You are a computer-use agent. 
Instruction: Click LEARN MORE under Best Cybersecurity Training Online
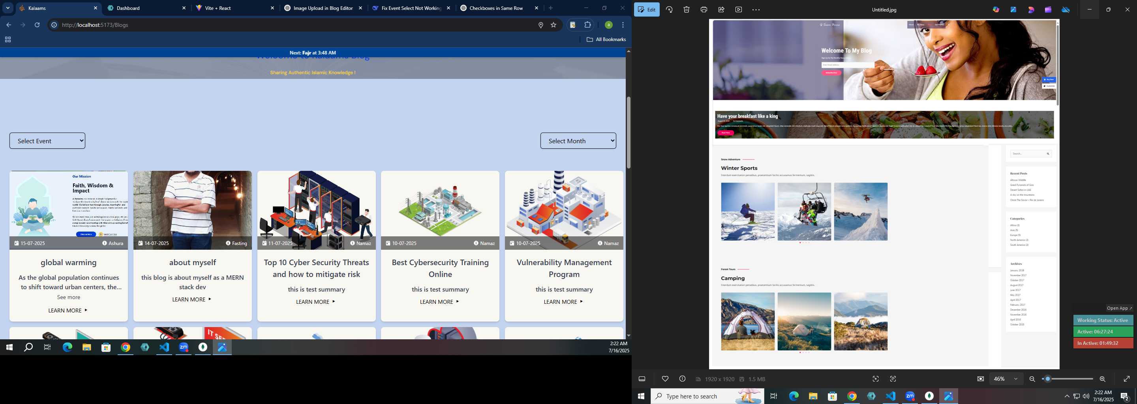pyautogui.click(x=440, y=302)
